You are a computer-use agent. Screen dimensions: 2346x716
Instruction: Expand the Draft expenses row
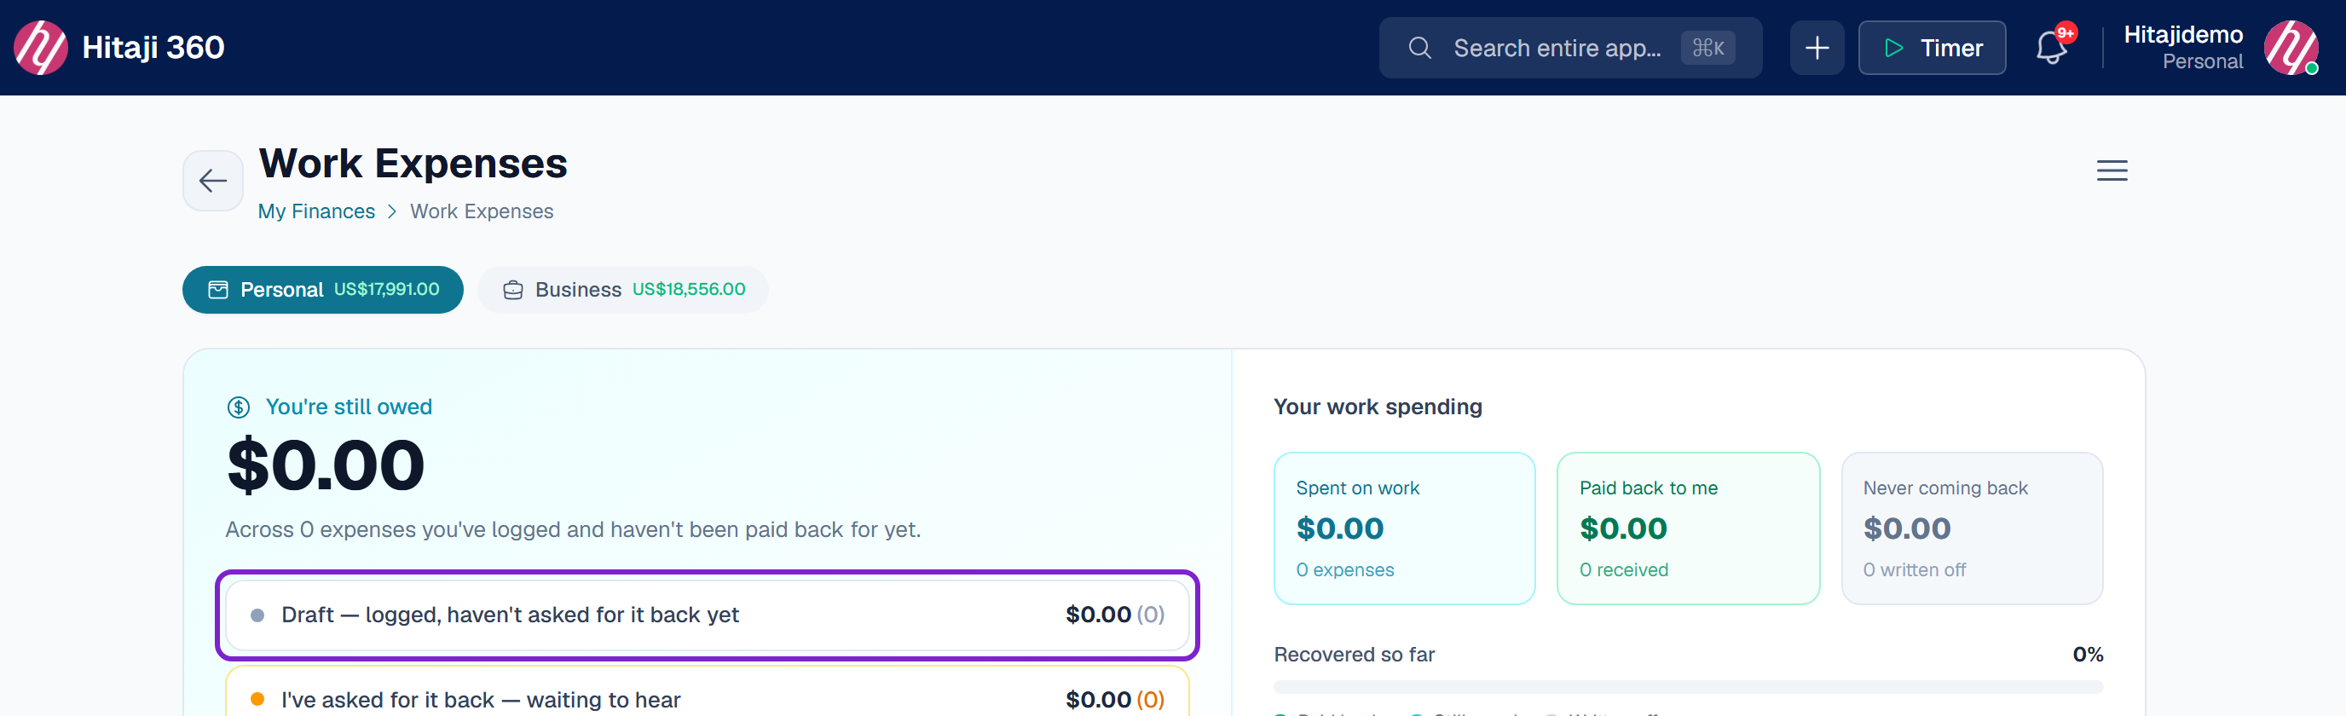click(x=707, y=615)
